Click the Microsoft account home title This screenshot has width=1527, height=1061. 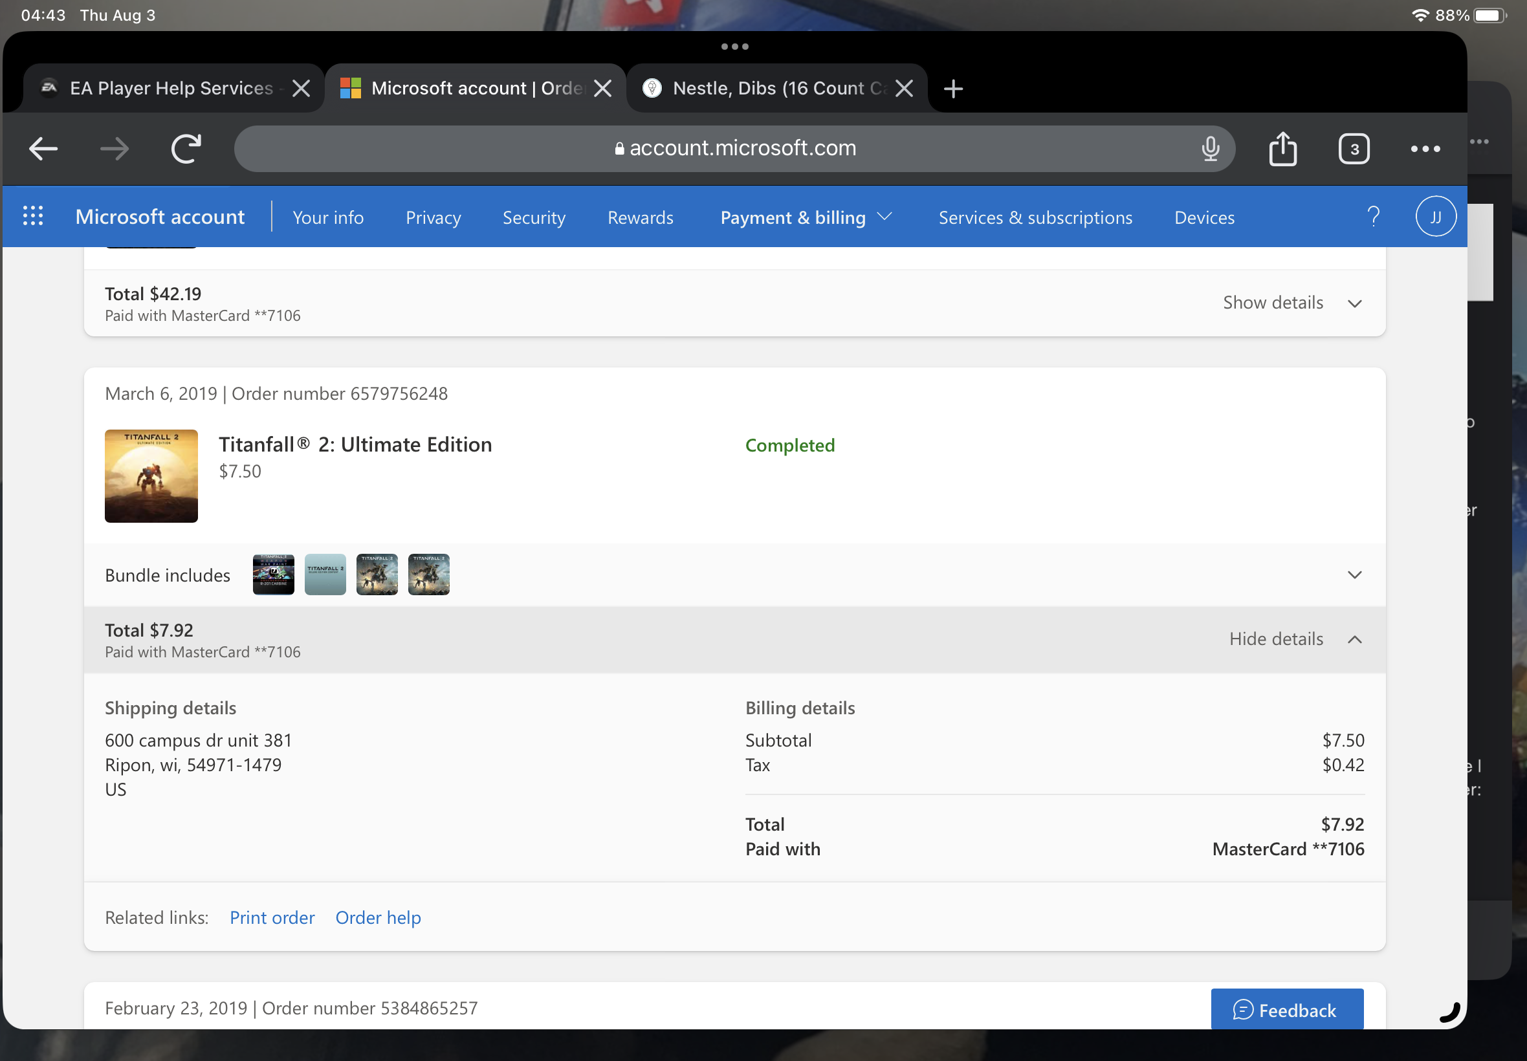(160, 217)
